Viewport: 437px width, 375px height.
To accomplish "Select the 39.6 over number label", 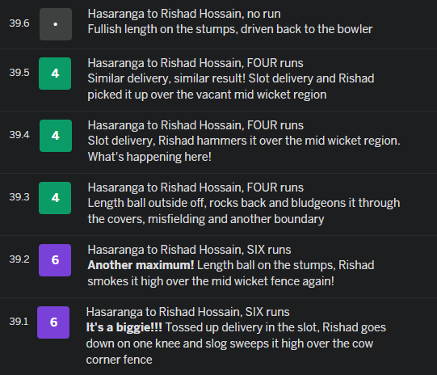I will [19, 23].
